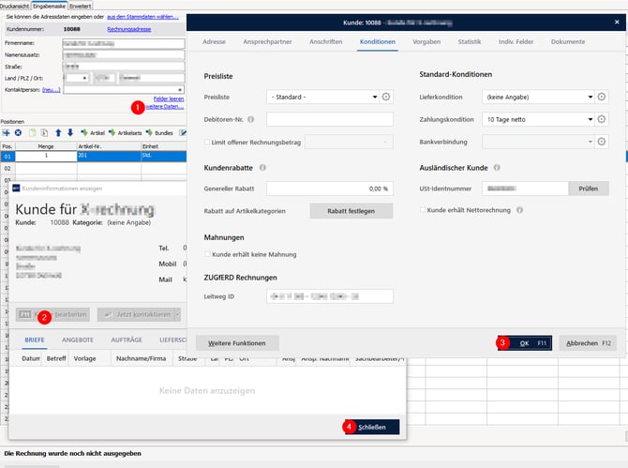Click the edit pencil icon in Positionen toolbar
Viewport: 628px width, 468px height.
183,132
